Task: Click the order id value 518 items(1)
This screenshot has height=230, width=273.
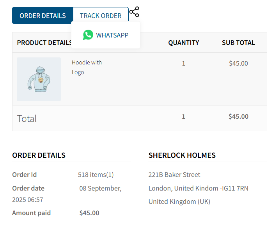Action: coord(96,175)
